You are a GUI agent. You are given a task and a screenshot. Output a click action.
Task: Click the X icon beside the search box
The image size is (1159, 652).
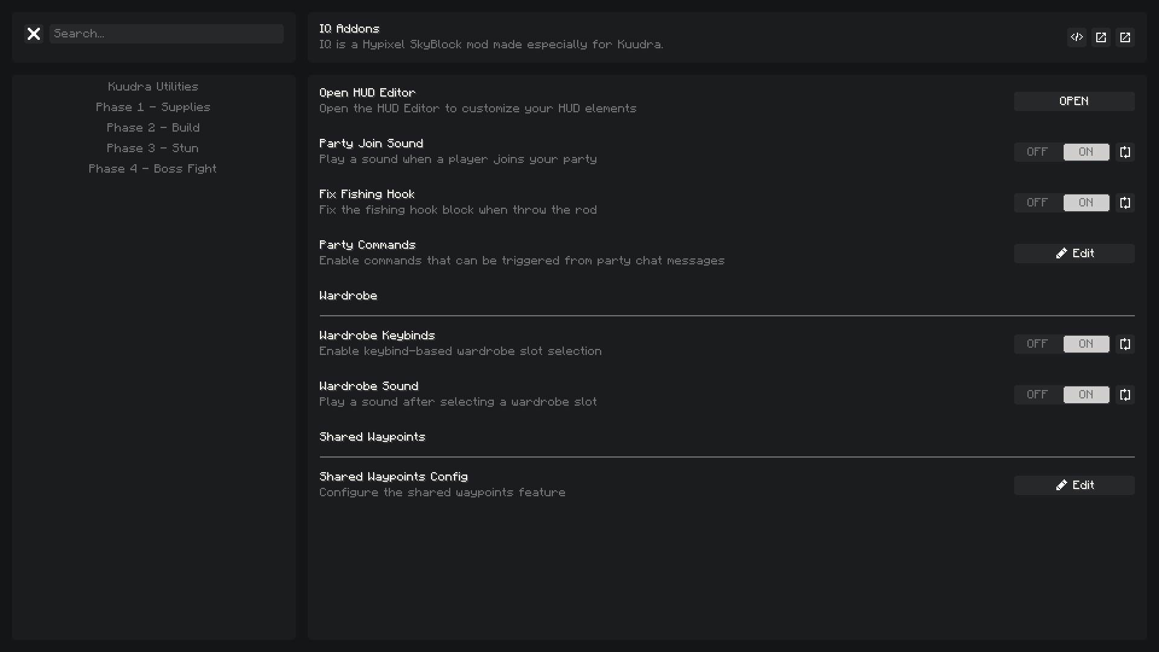point(34,34)
